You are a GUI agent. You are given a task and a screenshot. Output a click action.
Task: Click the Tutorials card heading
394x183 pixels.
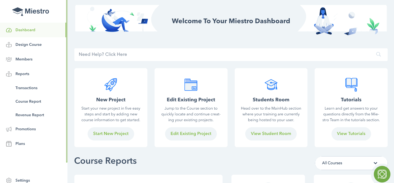tap(351, 100)
